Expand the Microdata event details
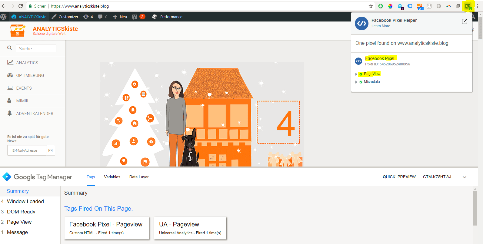Viewport: 483px width, 244px height. tap(356, 82)
